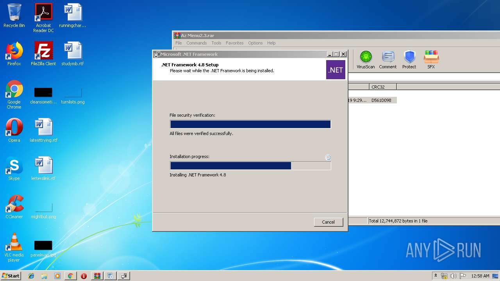Open the Start menu

pyautogui.click(x=11, y=276)
